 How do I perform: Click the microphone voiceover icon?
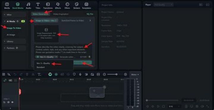[x=80, y=74]
